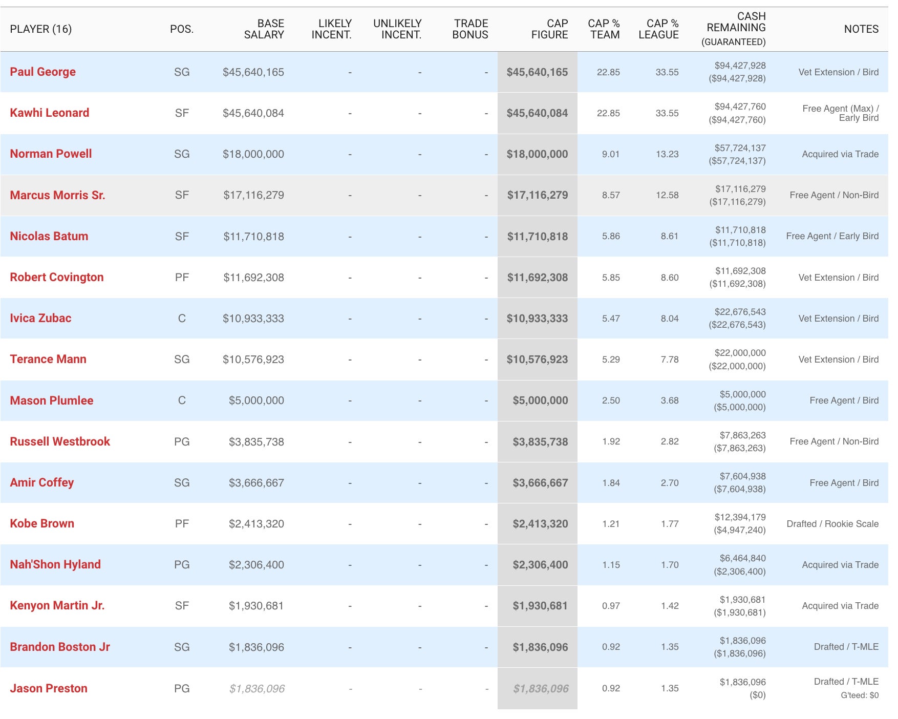Image resolution: width=898 pixels, height=719 pixels.
Task: Sort players by Pos. column header
Action: pos(182,29)
